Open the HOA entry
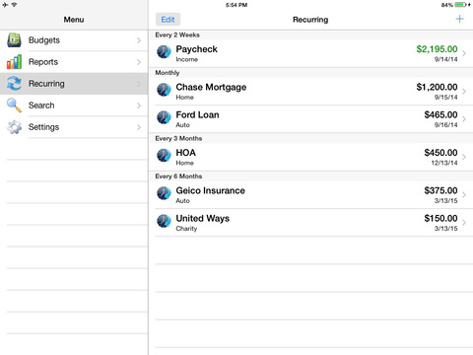 [310, 157]
